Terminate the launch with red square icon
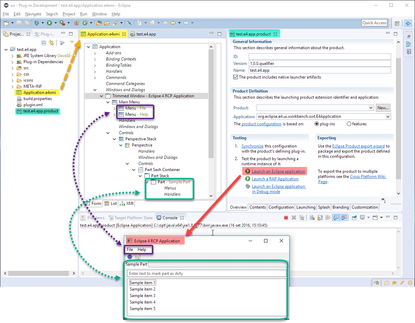 pos(286,217)
